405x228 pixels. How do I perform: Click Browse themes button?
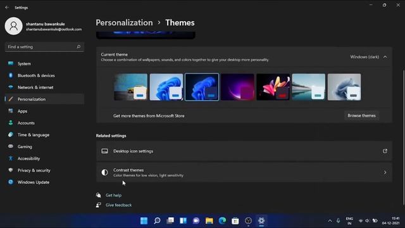coord(361,115)
